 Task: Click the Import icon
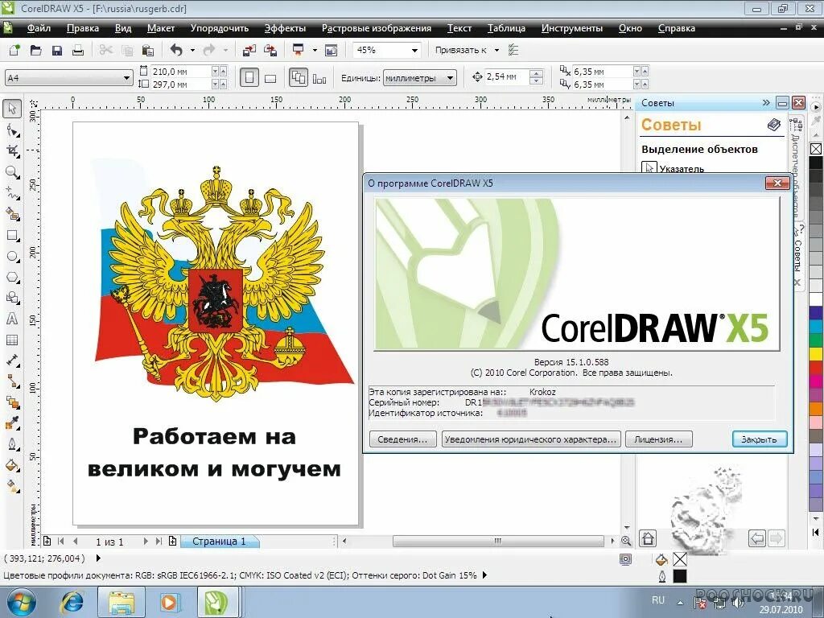pos(249,51)
